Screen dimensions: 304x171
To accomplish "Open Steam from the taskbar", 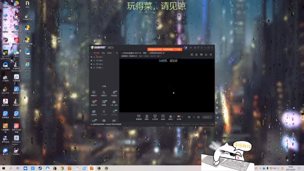I will tap(40, 168).
